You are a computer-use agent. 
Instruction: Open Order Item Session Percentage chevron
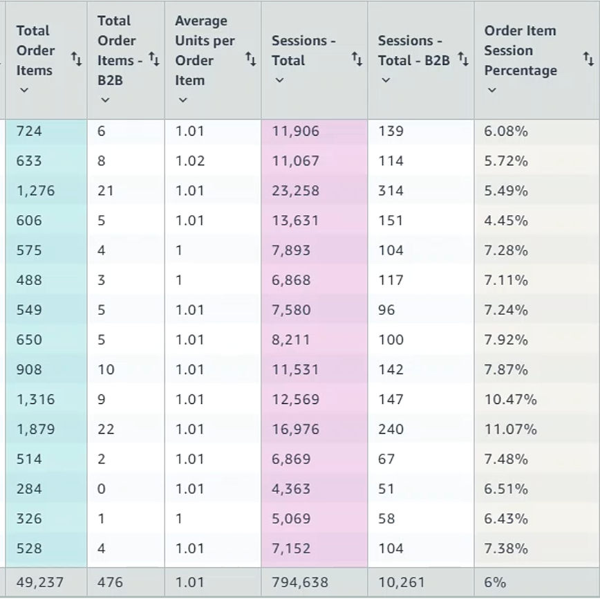(x=492, y=90)
